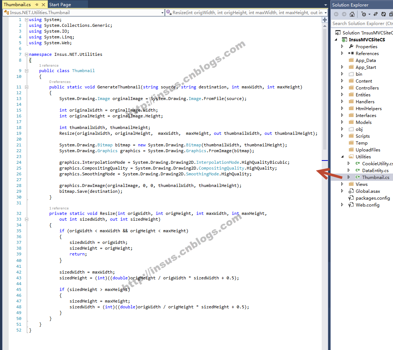393x350 pixels.
Task: Collapse the Utilities folder arrow
Action: (x=342, y=157)
